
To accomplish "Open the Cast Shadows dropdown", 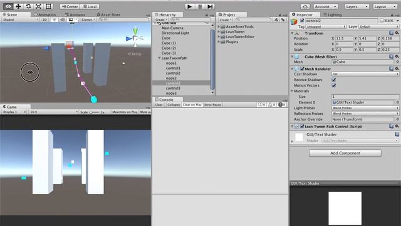I will [x=365, y=74].
